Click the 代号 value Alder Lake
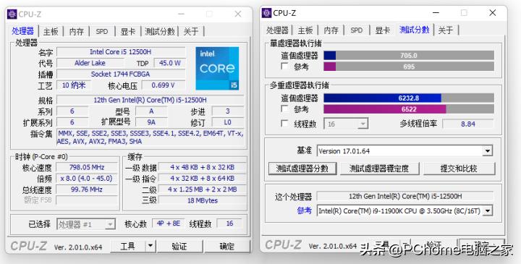This screenshot has height=264, width=521. pyautogui.click(x=90, y=63)
